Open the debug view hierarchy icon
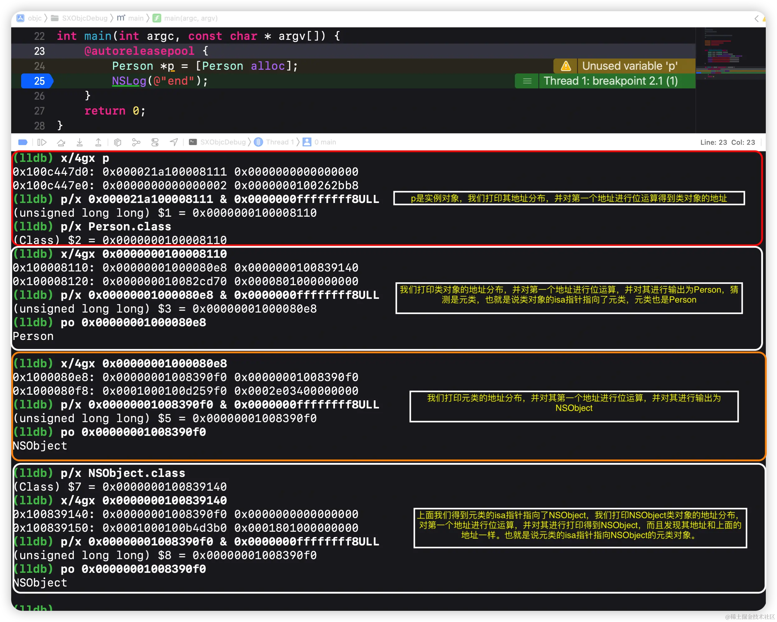777x622 pixels. 118,142
